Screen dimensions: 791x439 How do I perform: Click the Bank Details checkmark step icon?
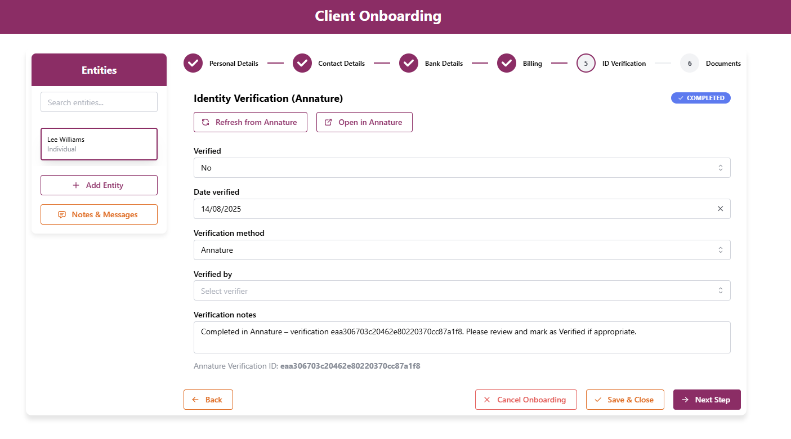[x=409, y=64]
